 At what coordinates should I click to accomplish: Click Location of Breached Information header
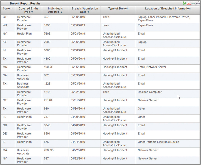click(x=168, y=9)
